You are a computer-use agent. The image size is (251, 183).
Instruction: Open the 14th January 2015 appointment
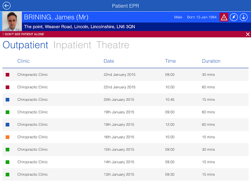[x=125, y=162]
